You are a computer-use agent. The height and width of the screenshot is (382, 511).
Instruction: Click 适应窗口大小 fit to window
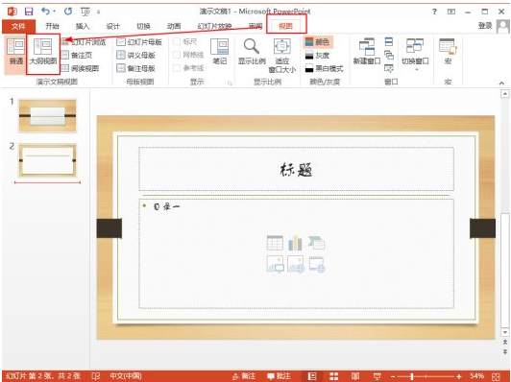[x=281, y=56]
